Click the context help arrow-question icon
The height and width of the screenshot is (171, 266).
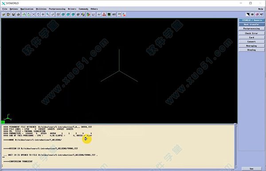click(x=262, y=15)
